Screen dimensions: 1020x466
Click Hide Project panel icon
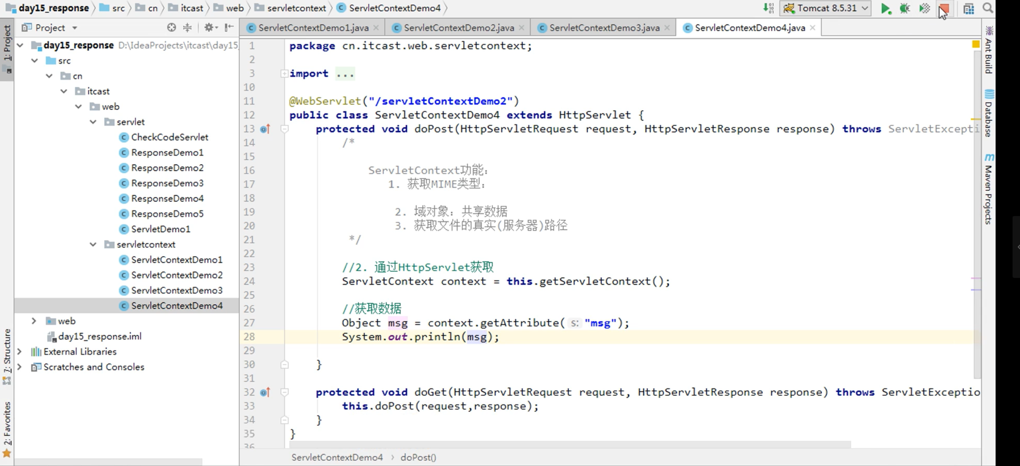coord(229,28)
